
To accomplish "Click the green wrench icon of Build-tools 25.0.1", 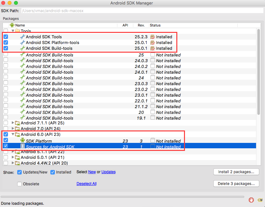I will (x=22, y=48).
